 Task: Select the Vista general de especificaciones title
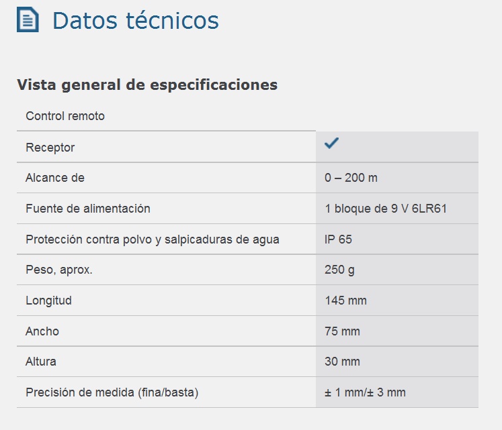click(147, 85)
